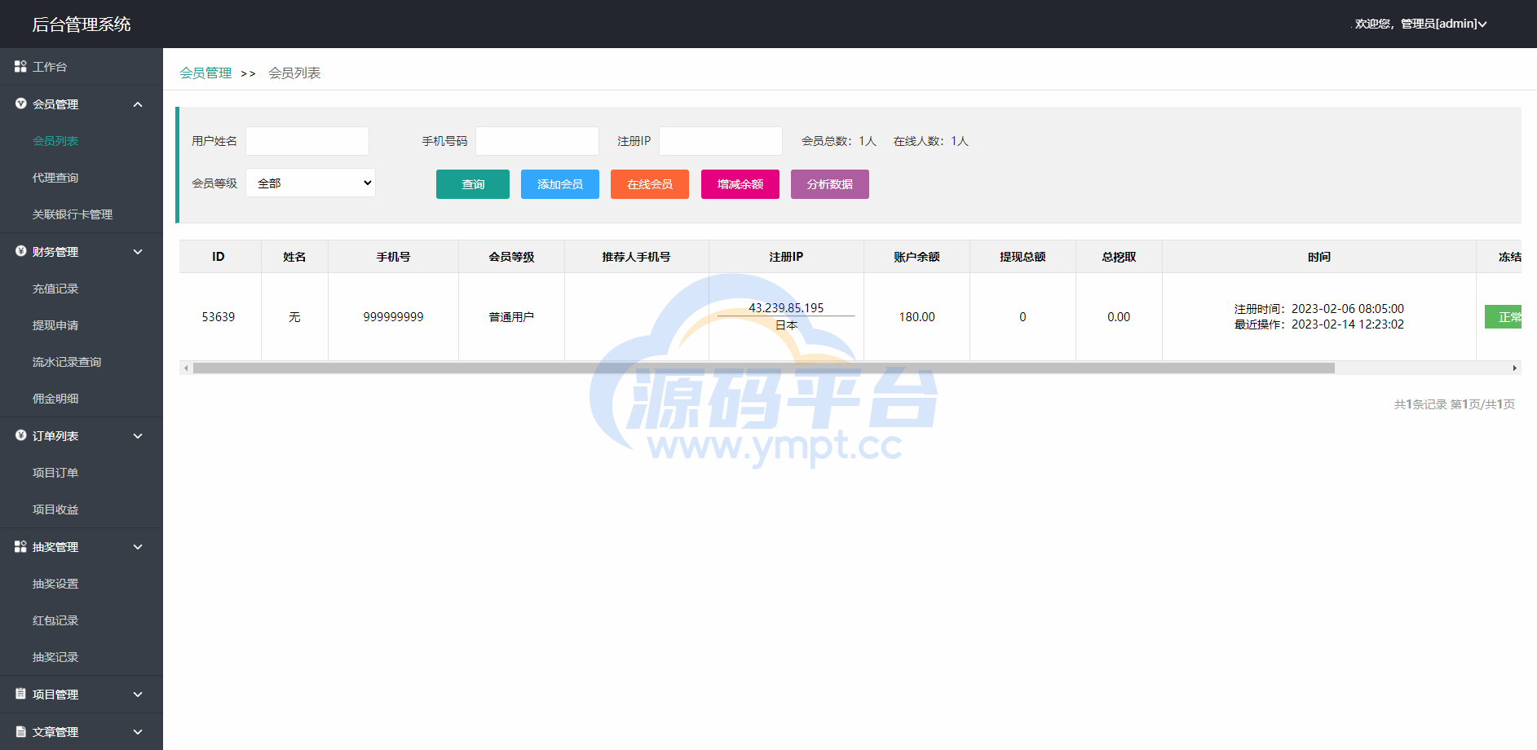Click phone number 999999999 cell
1537x750 pixels.
394,317
